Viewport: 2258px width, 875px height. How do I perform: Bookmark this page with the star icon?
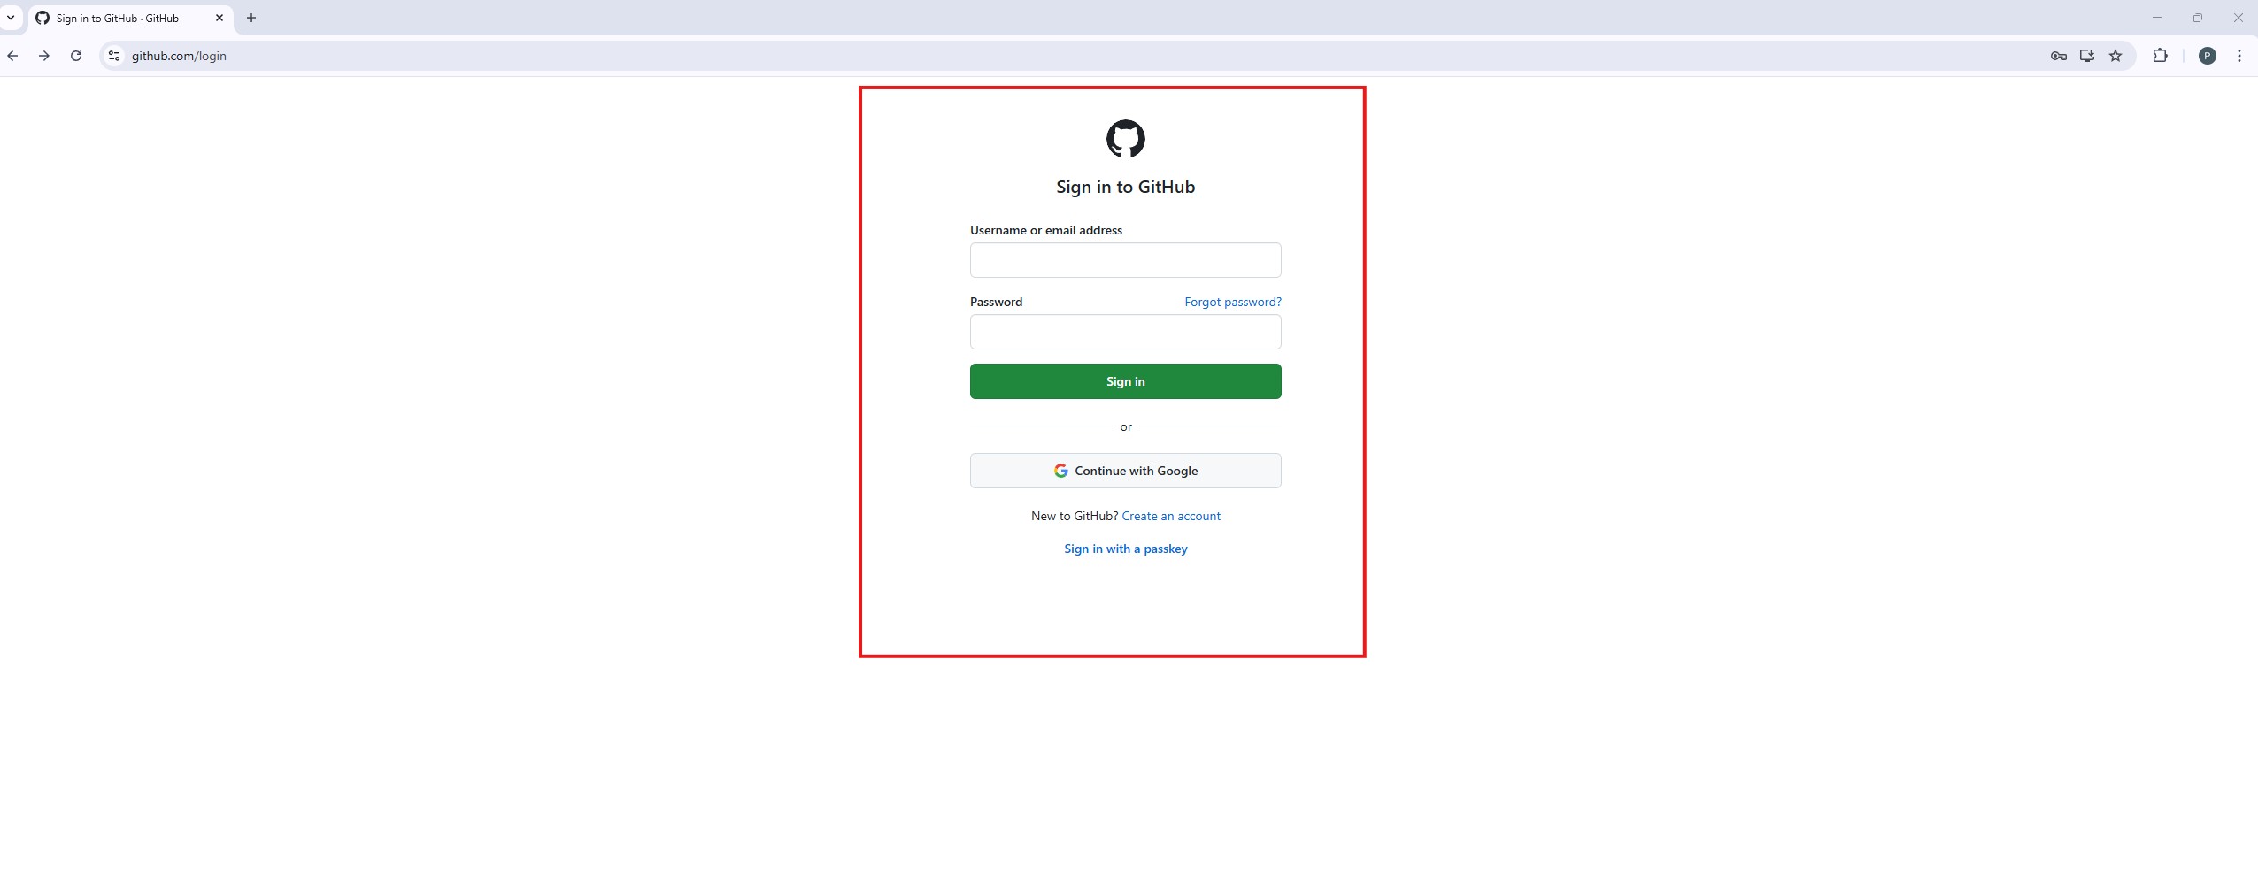pyautogui.click(x=2115, y=56)
